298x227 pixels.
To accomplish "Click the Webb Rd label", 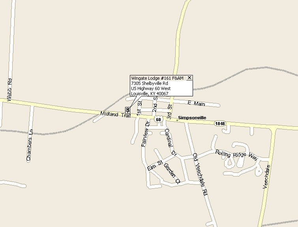I will click(9, 90).
